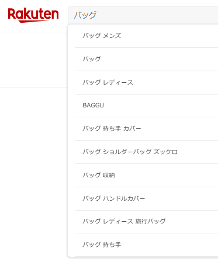Search Zucchero shoulder bags via ズッケロ suggestion
The height and width of the screenshot is (262, 218).
[x=147, y=152]
